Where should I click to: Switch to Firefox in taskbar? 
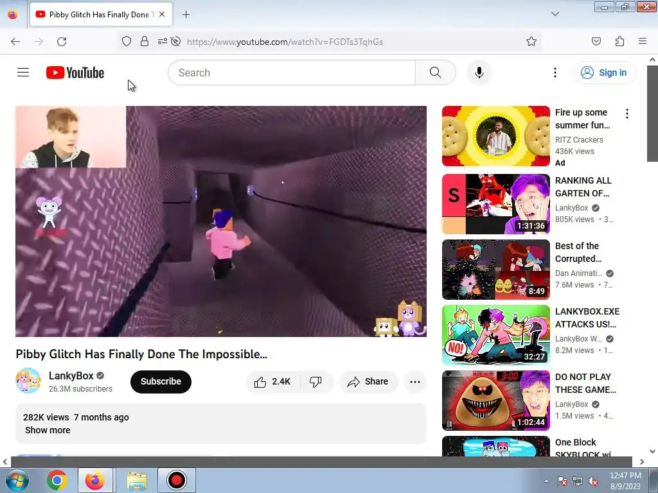coord(95,480)
